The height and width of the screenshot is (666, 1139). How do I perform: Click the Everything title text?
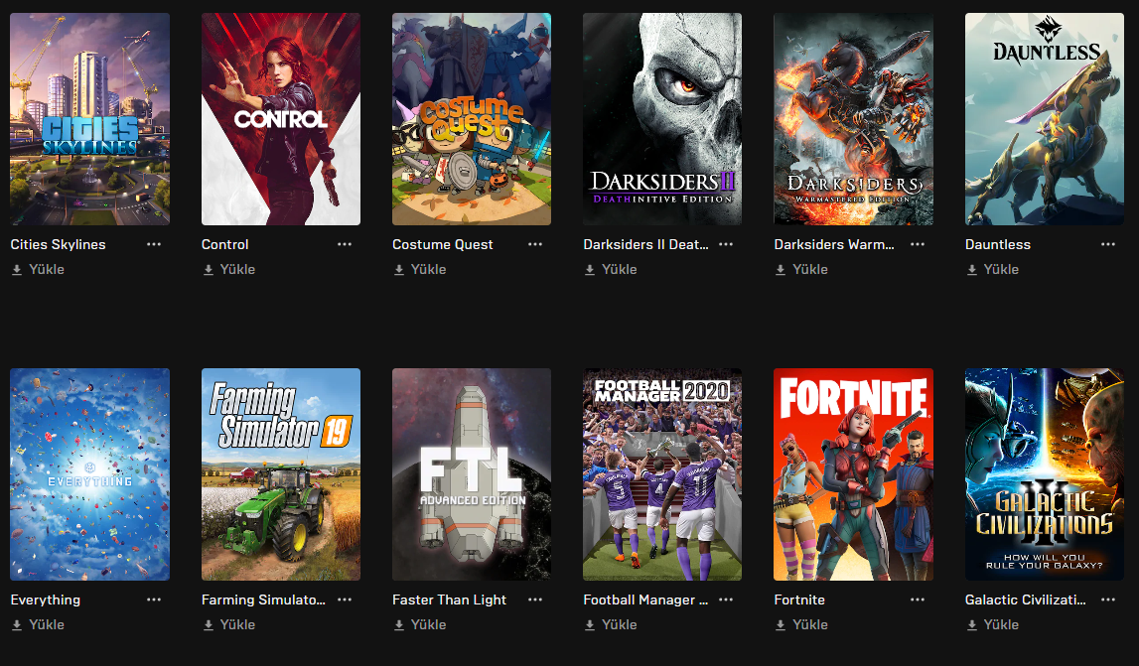tap(45, 599)
